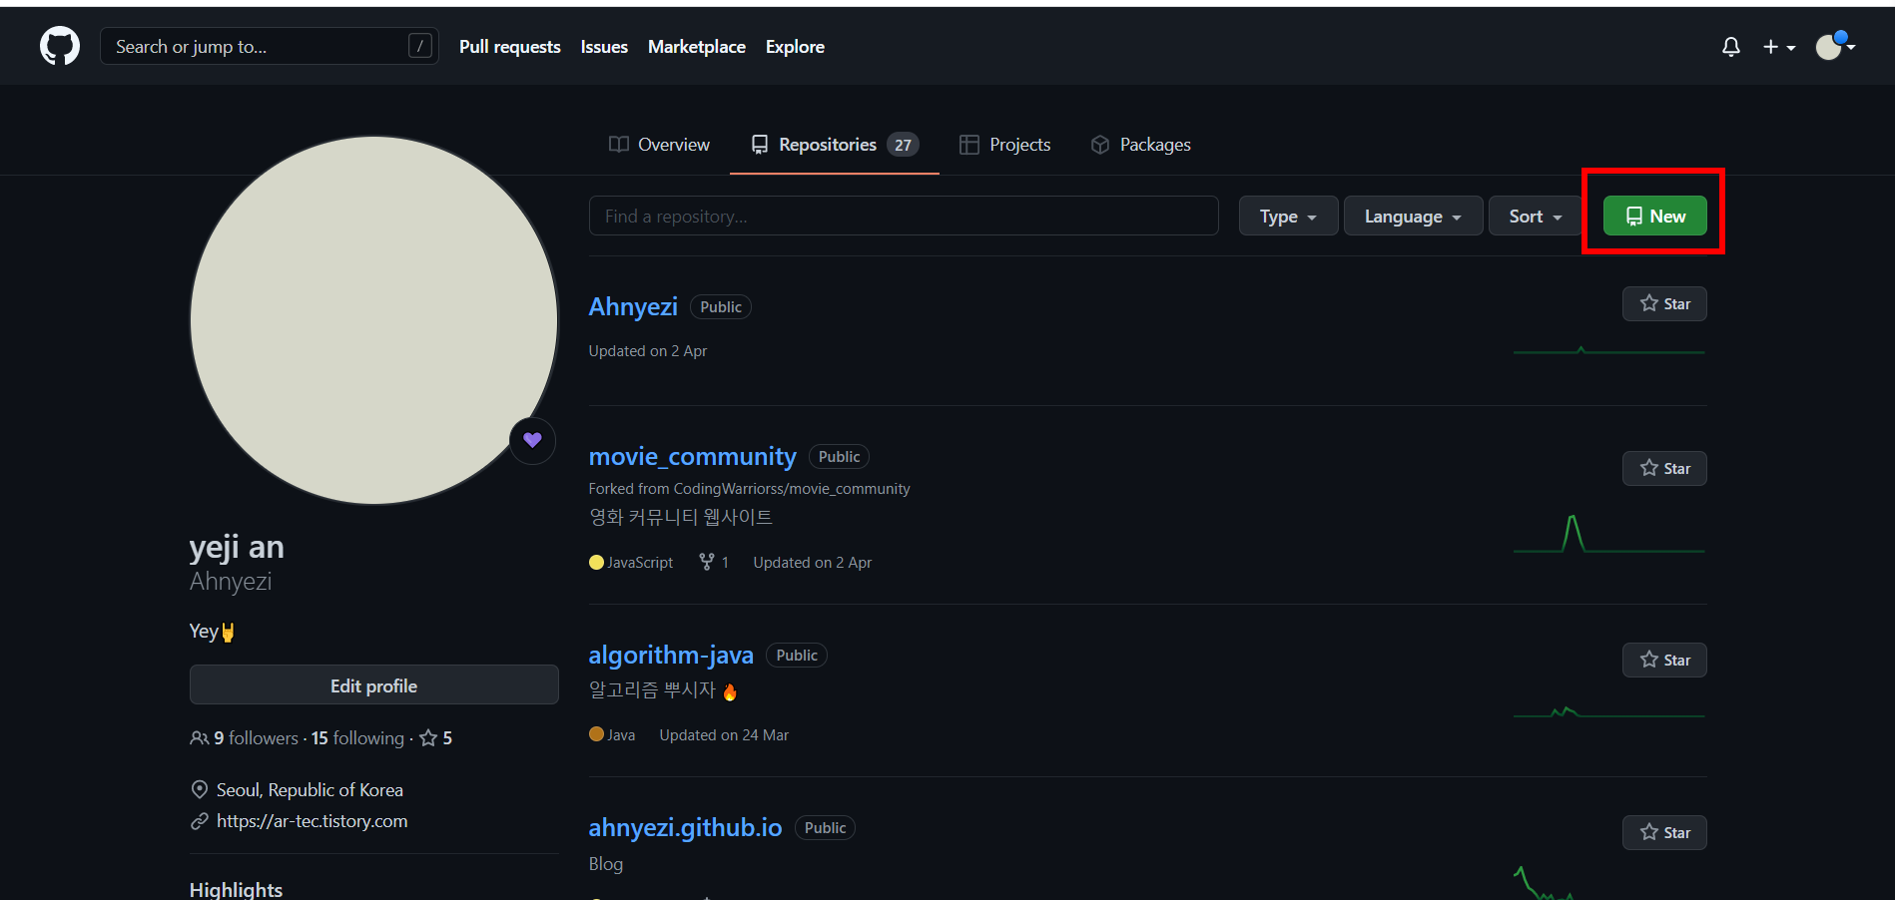The height and width of the screenshot is (900, 1895).
Task: Click Edit profile
Action: click(x=373, y=685)
